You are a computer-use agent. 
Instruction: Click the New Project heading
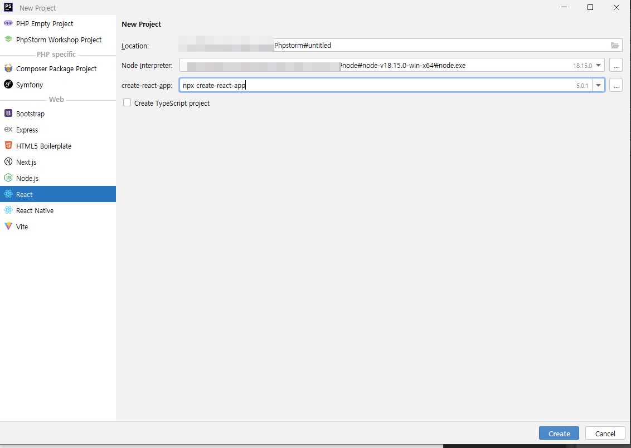141,24
